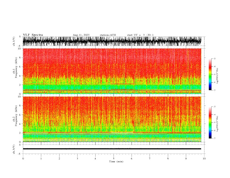Screen dimensions: 230x178
Task: Click the time axis tick label "1"
Action: coord(41,159)
